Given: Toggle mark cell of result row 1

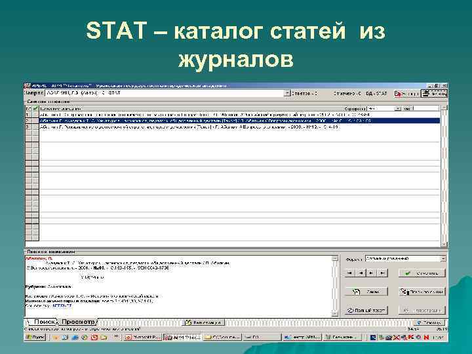Looking at the screenshot, I should [35, 115].
